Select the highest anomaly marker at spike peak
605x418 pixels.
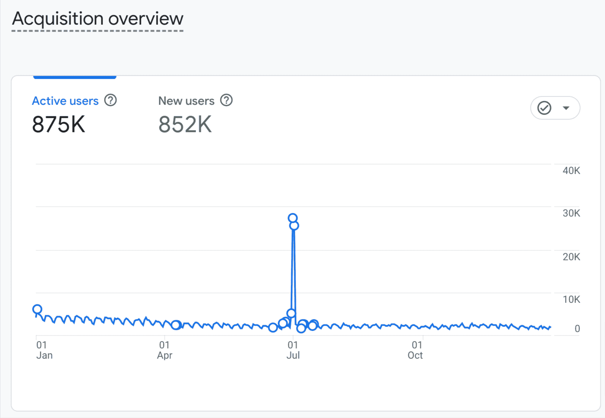pos(292,218)
